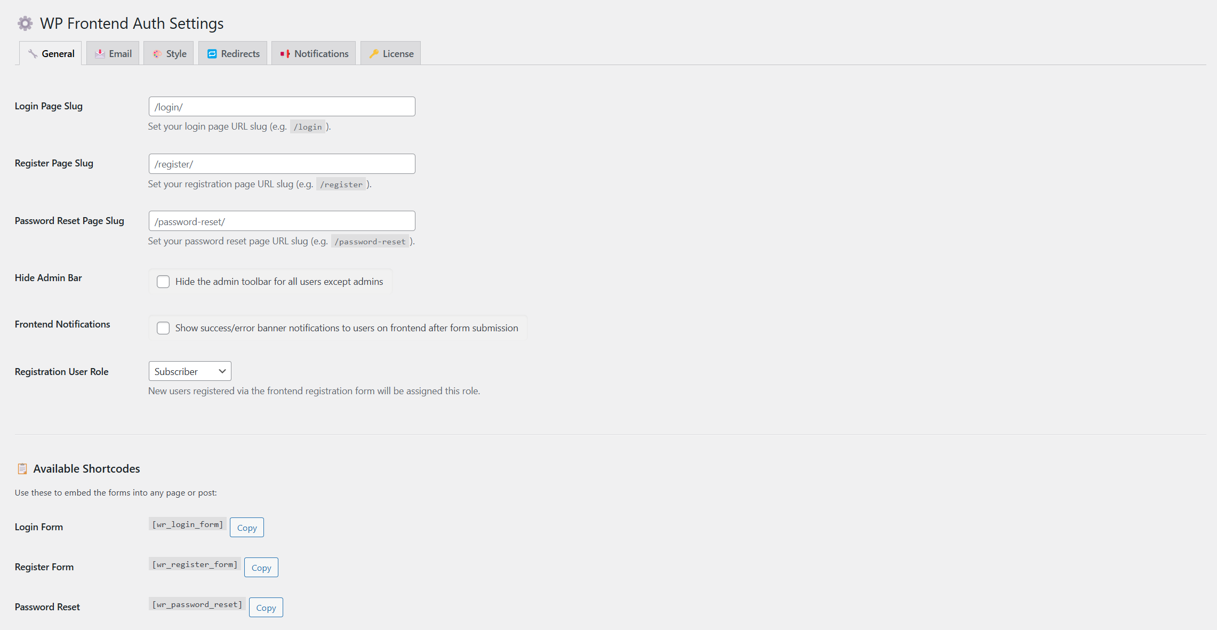Enable the Hide Admin Bar checkbox
This screenshot has width=1217, height=630.
163,282
